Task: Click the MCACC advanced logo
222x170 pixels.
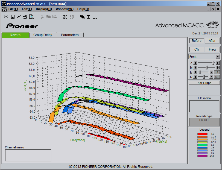Action: click(x=212, y=25)
